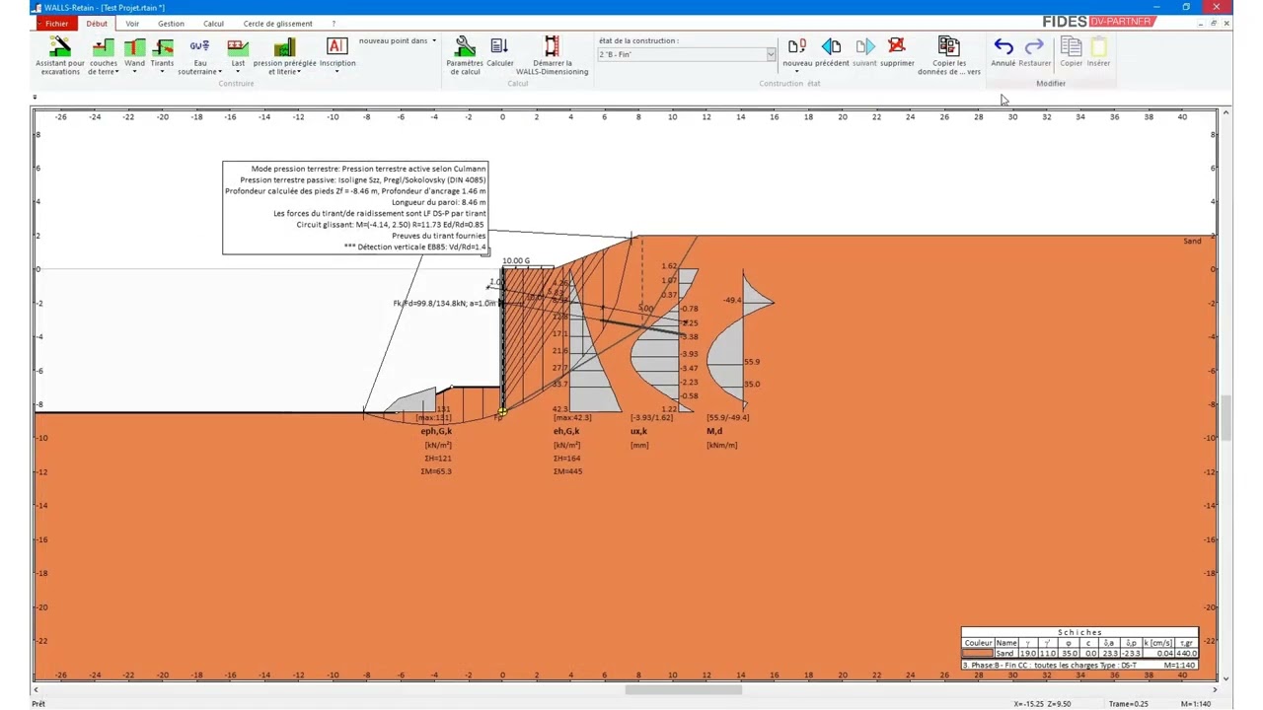Viewport: 1263px width, 710px height.
Task: Click the Trame=0.25 status entry
Action: pos(1128,703)
